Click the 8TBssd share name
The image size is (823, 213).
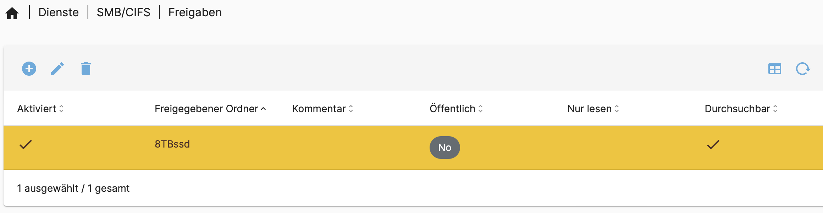[x=172, y=144]
